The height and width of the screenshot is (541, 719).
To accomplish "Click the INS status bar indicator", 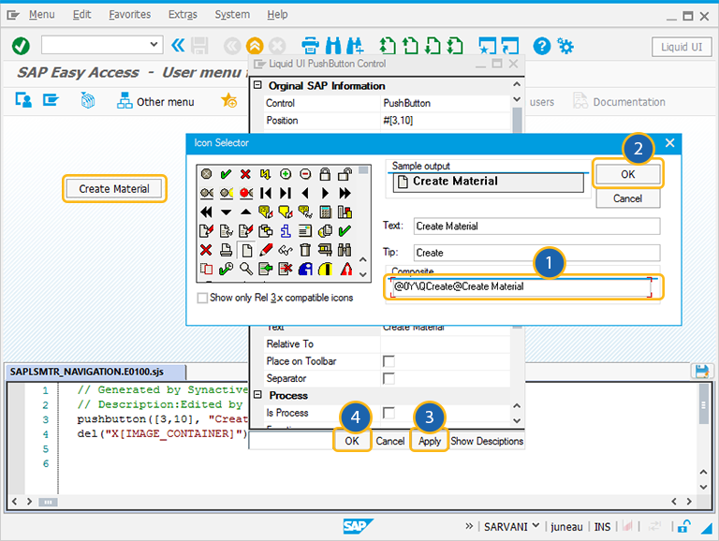I will 602,527.
